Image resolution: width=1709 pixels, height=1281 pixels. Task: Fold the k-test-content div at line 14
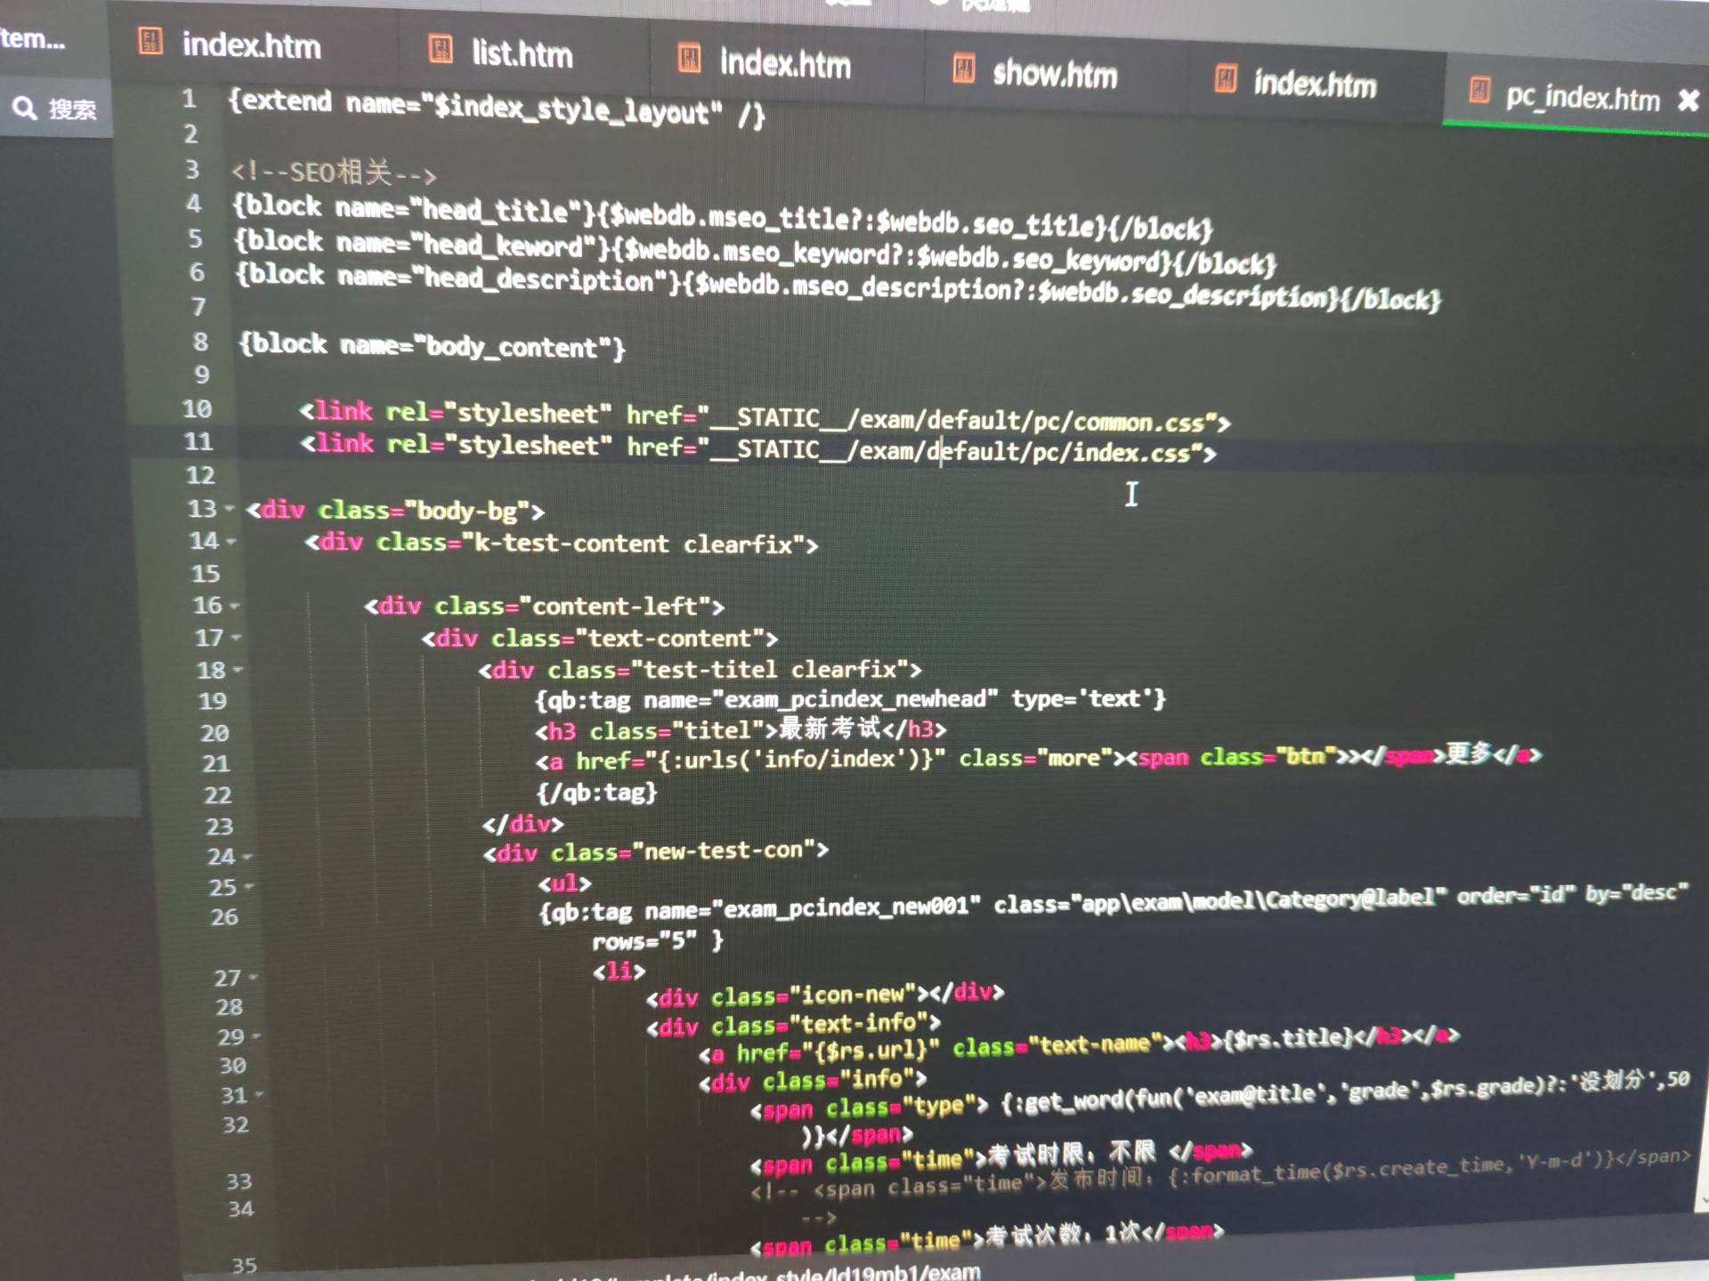(231, 541)
